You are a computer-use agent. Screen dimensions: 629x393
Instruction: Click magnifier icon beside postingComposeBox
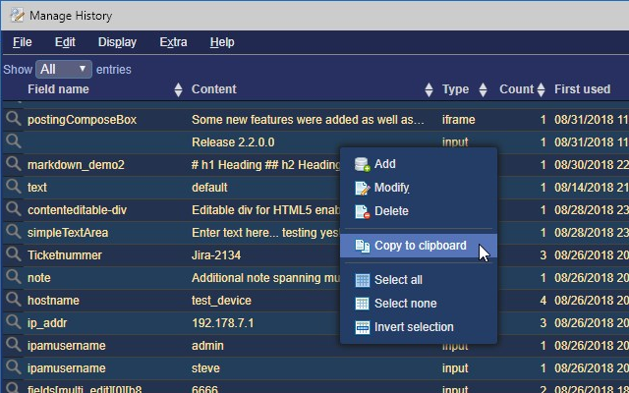[x=13, y=120]
